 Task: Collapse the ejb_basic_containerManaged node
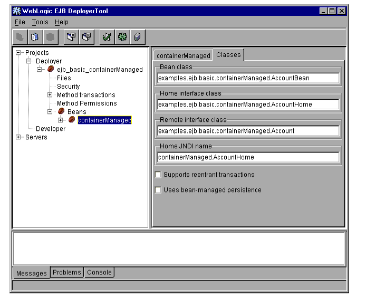click(x=40, y=70)
